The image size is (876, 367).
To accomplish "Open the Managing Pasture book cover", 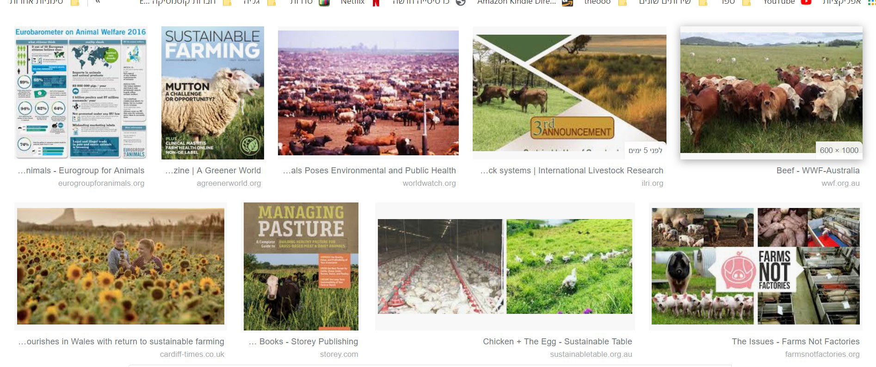I will [301, 266].
